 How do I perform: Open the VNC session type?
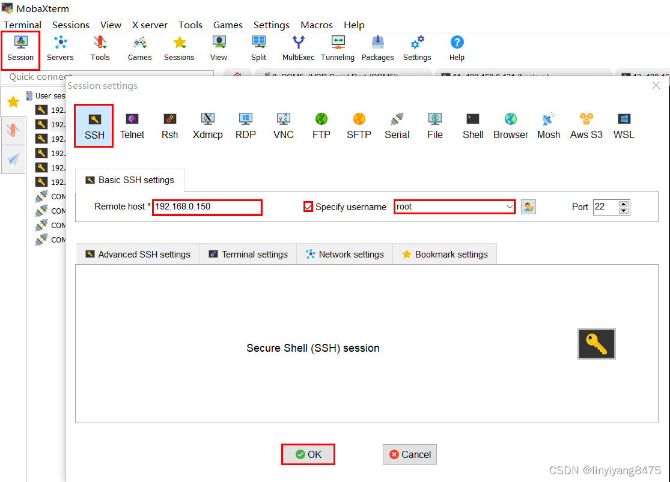(283, 125)
